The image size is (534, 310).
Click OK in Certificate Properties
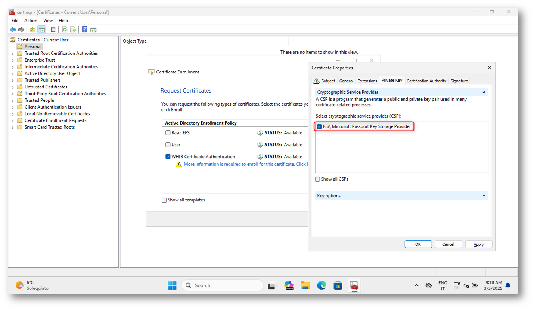pyautogui.click(x=418, y=244)
